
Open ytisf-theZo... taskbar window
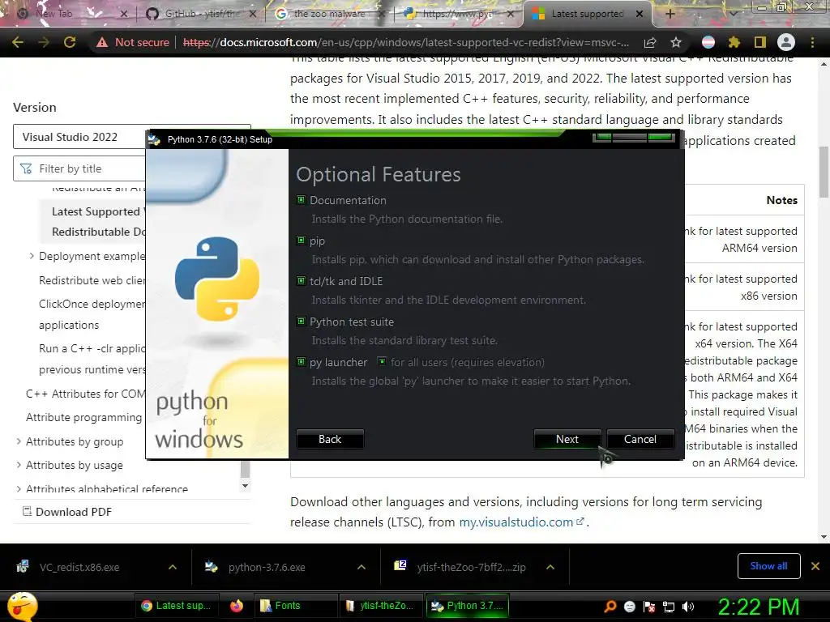(381, 606)
